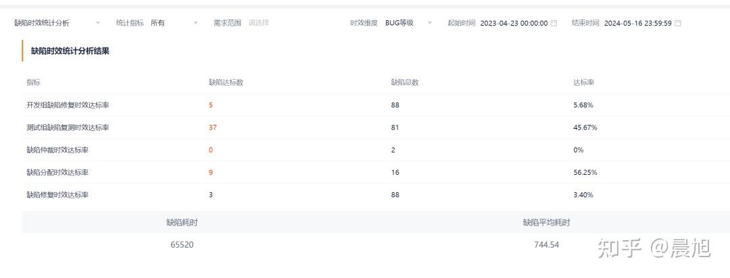Click the 缺陷耗时 value 65520

[182, 244]
